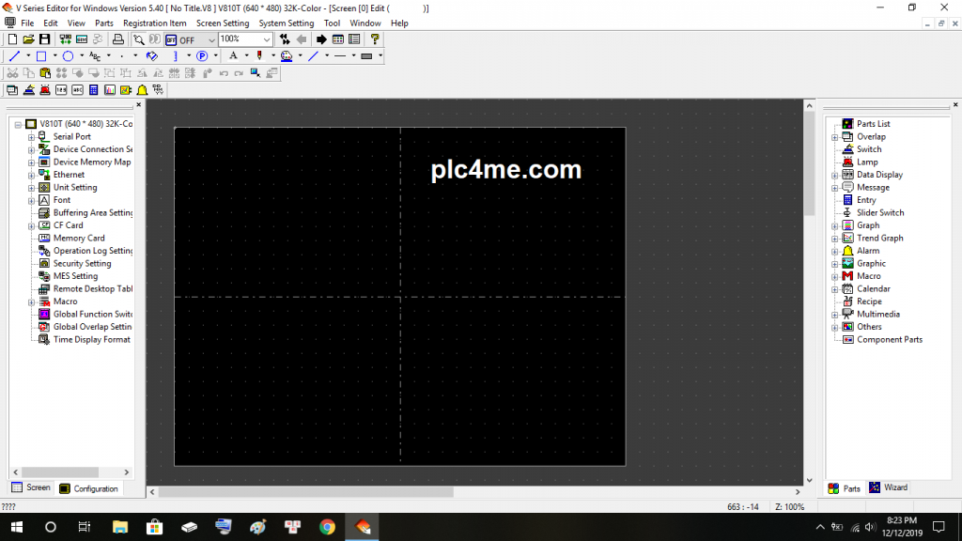Viewport: 962px width, 541px height.
Task: Click the yellow question mark help icon
Action: click(x=375, y=39)
